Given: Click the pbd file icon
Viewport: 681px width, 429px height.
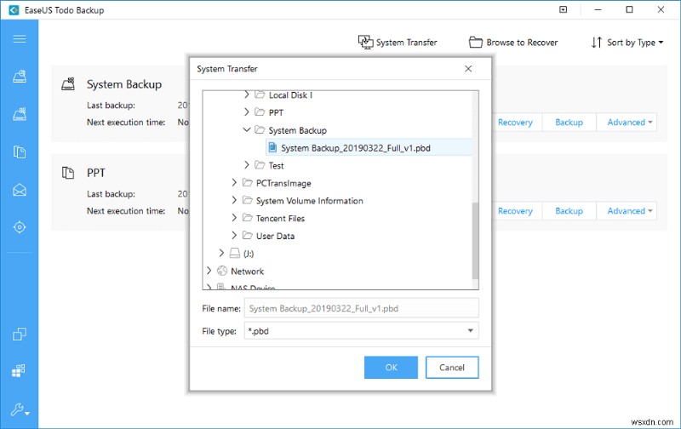Looking at the screenshot, I should click(272, 147).
